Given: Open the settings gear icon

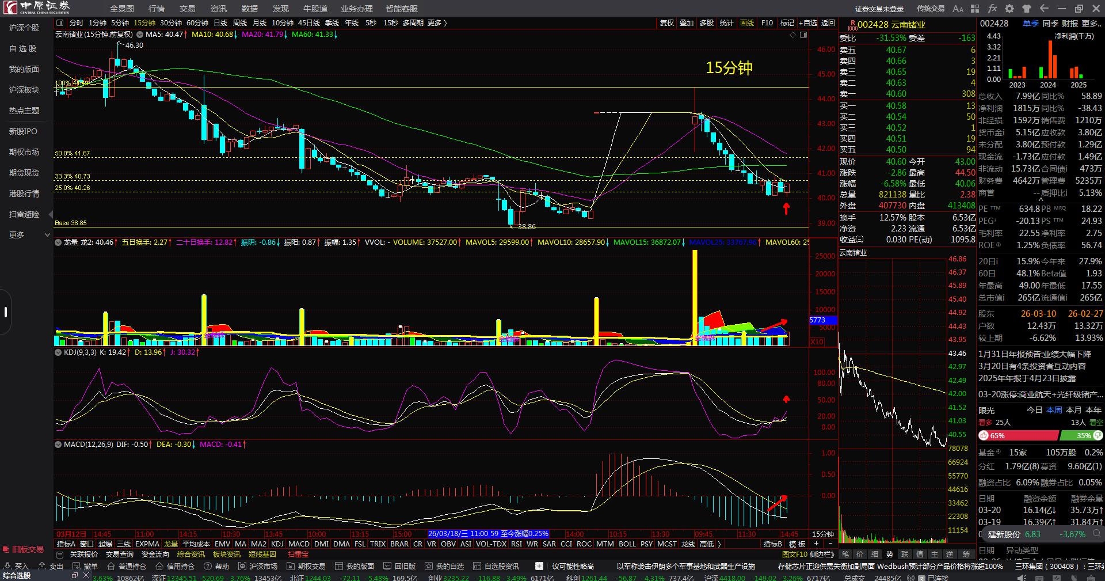Looking at the screenshot, I should pyautogui.click(x=1009, y=9).
